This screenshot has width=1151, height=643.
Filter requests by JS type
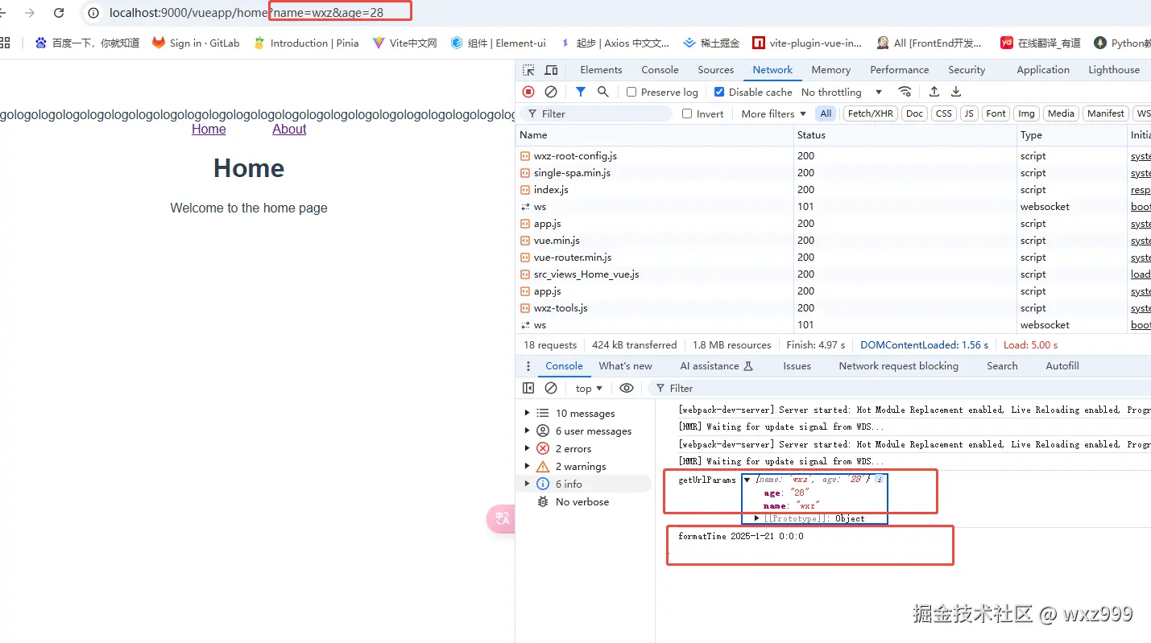point(969,113)
